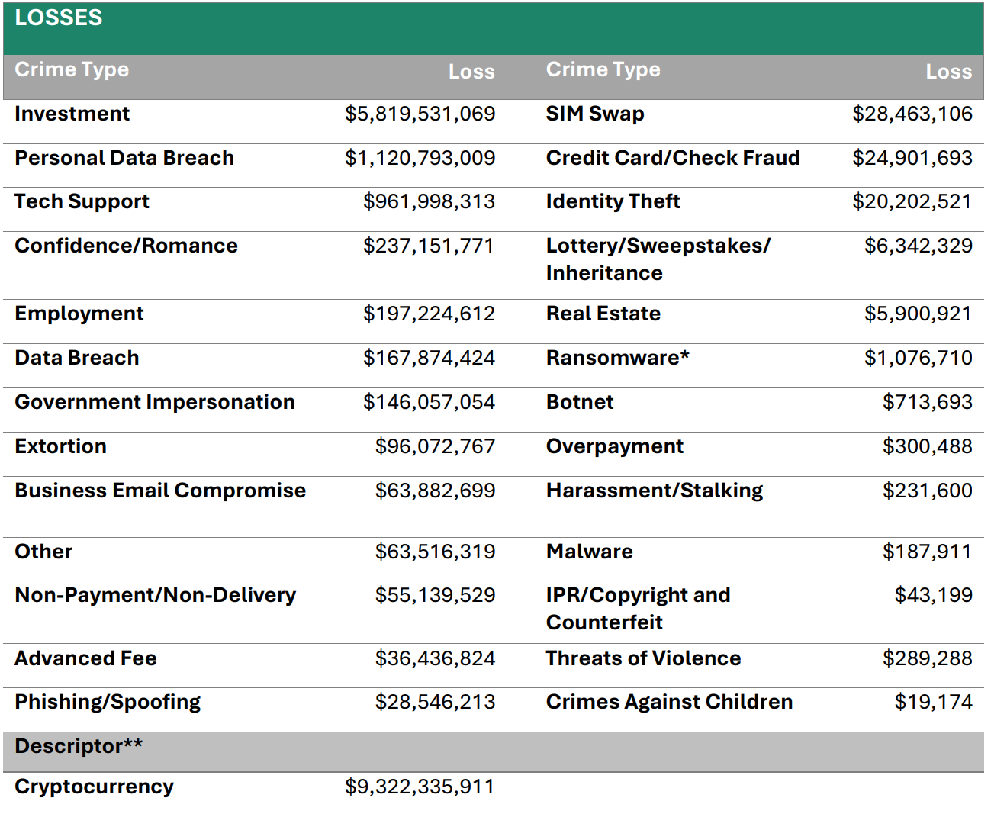This screenshot has width=1007, height=830.
Task: Select the Descriptor** section header
Action: (x=79, y=746)
